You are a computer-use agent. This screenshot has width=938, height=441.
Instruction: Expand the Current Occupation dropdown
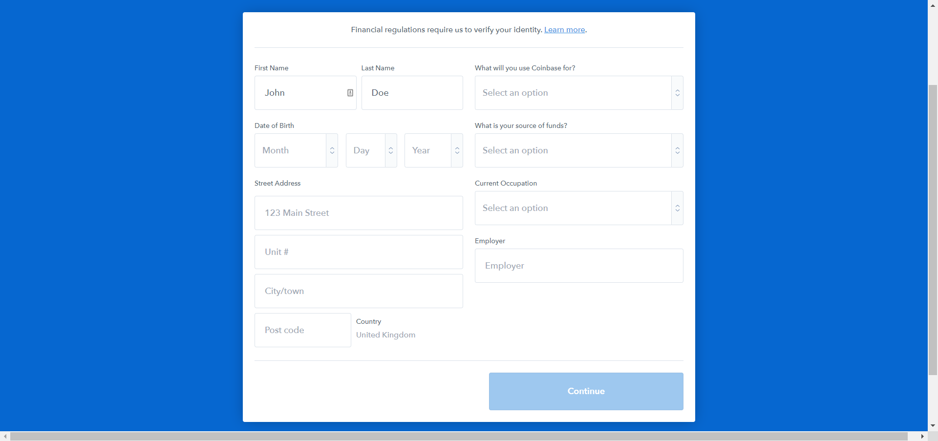(x=579, y=208)
